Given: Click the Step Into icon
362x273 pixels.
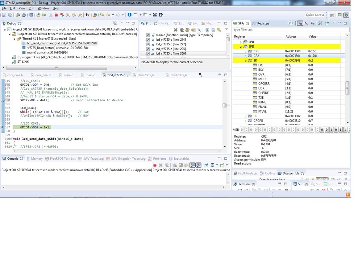Looking at the screenshot, I should point(68,15).
